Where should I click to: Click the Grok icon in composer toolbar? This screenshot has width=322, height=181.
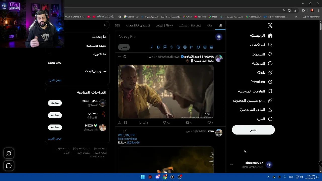(198, 47)
